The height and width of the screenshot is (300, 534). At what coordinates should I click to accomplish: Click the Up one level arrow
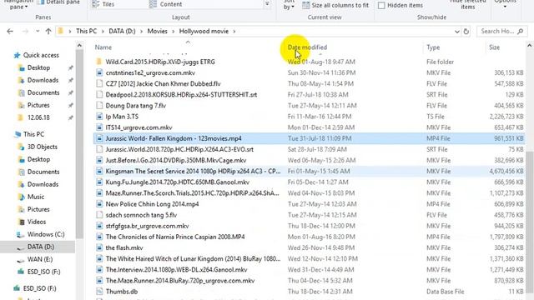[48, 32]
